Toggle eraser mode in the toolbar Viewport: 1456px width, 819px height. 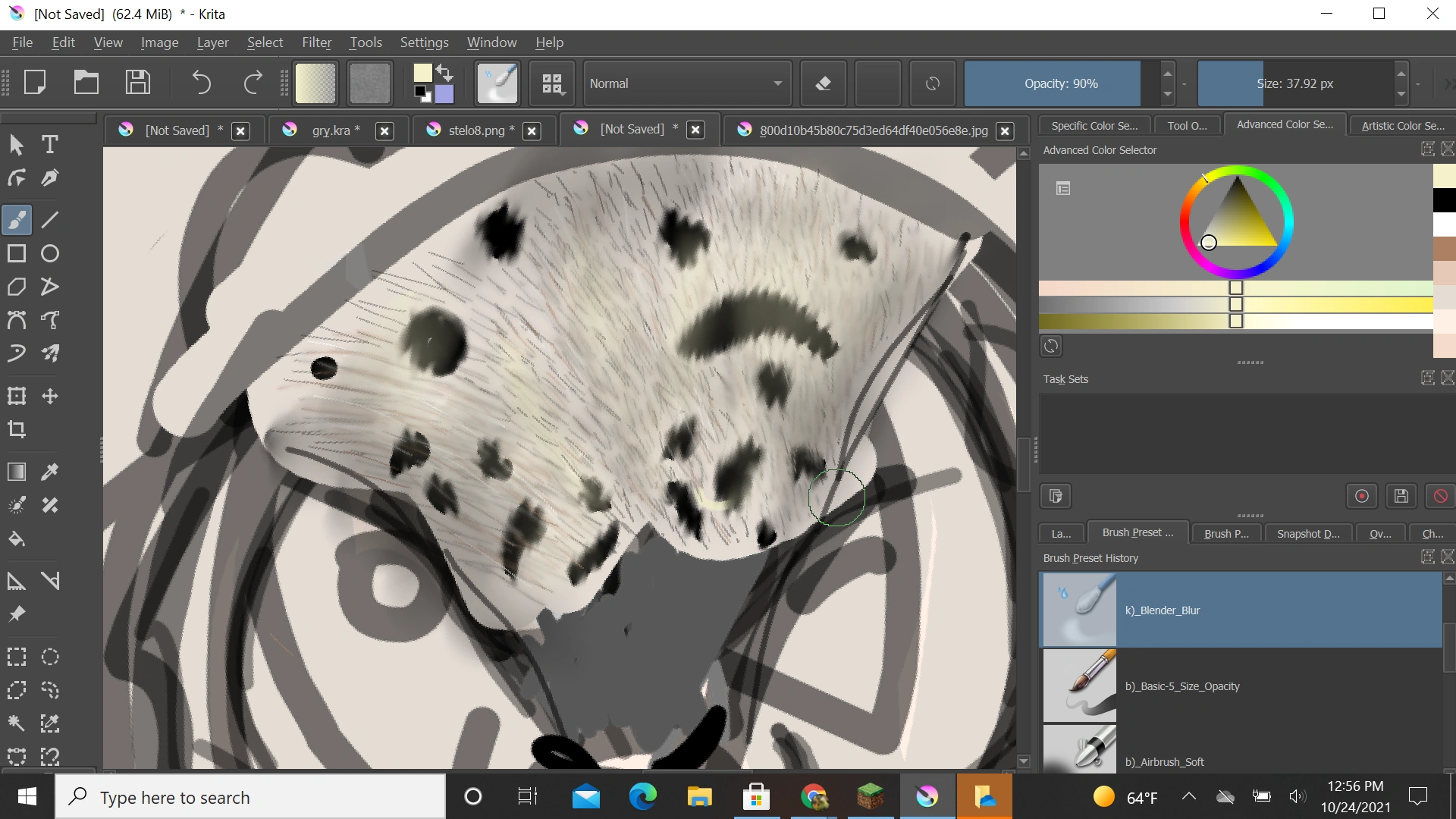point(824,83)
